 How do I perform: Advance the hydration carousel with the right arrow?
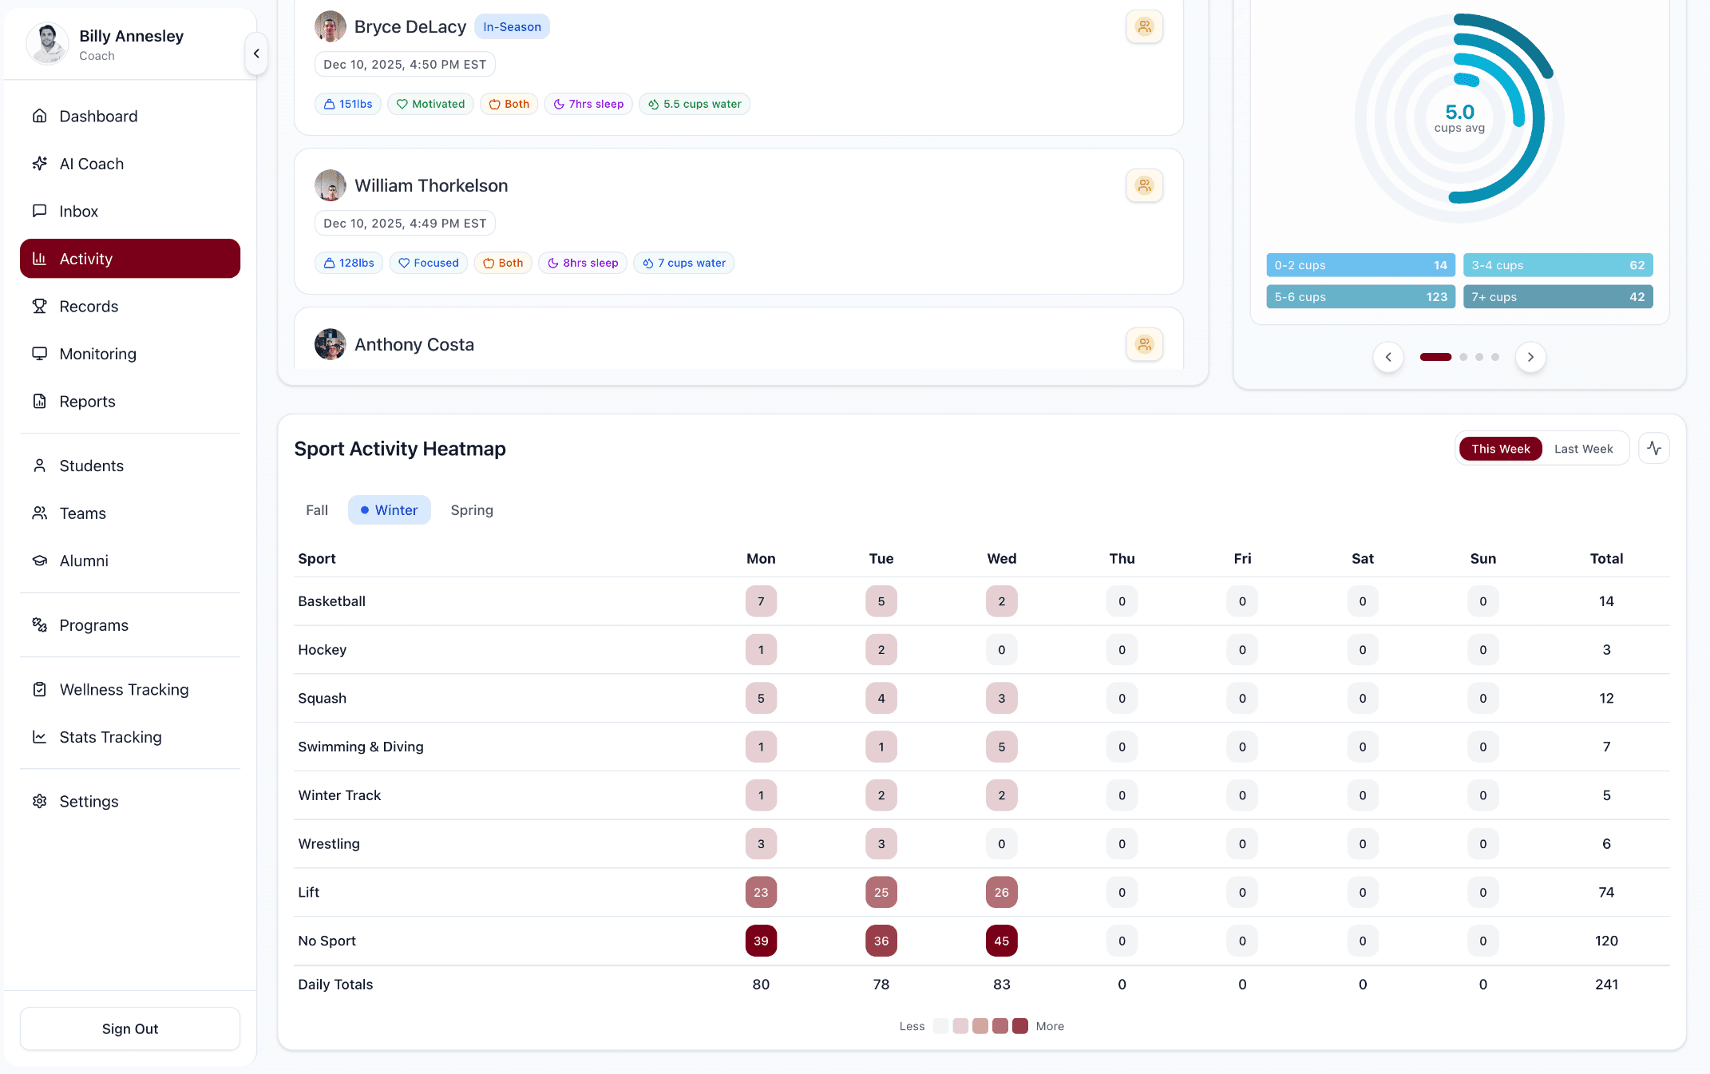1530,357
